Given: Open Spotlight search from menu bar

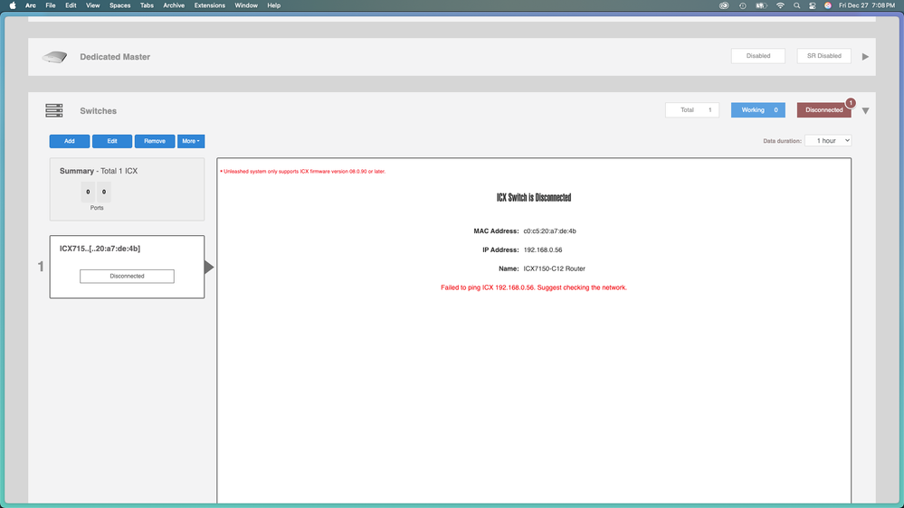Looking at the screenshot, I should click(797, 5).
